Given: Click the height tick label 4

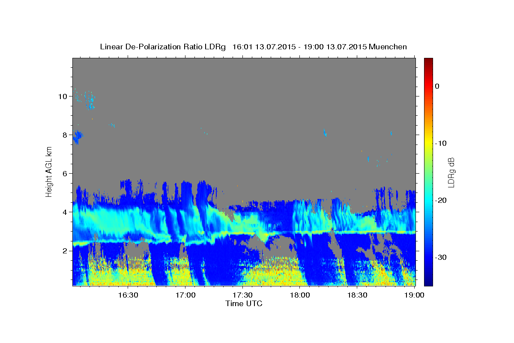Looking at the screenshot, I should click(64, 212).
